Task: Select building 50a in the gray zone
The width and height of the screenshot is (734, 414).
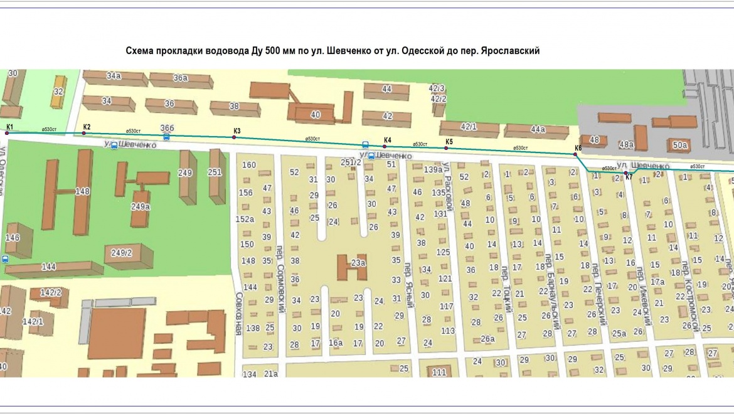Action: (680, 144)
